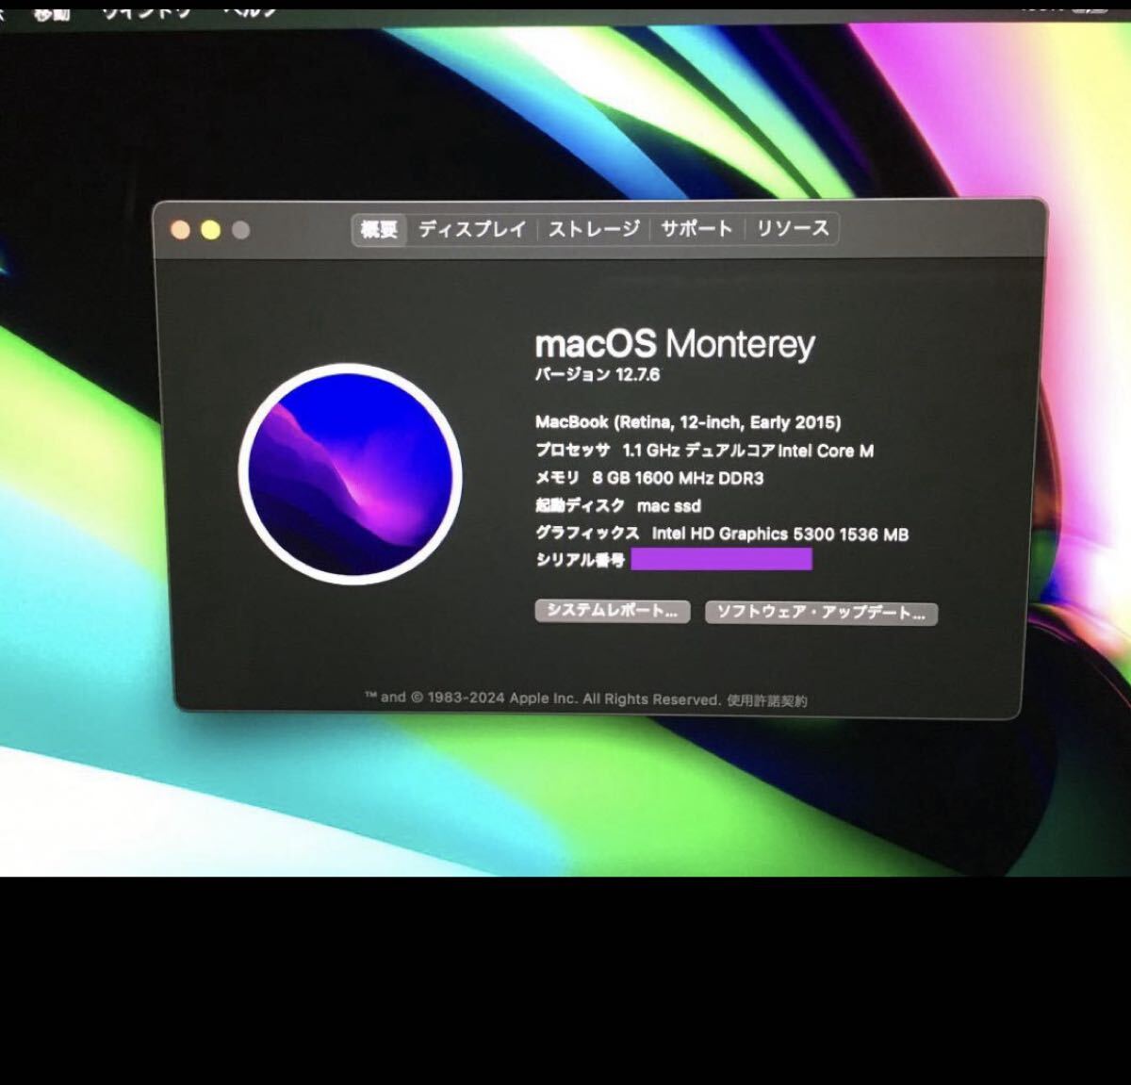This screenshot has width=1131, height=1085.
Task: Click the macOS Monterey logo image
Action: (351, 473)
